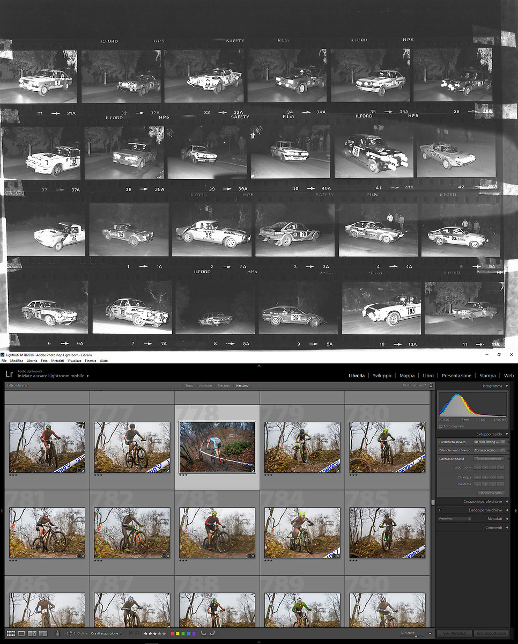Screen dimensions: 518x644
Task: Switch to Grid view icon
Action: 11,634
